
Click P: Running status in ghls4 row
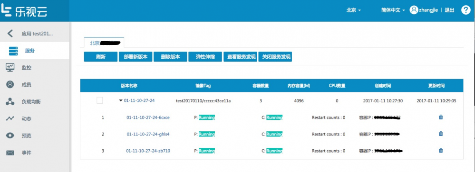click(x=204, y=134)
